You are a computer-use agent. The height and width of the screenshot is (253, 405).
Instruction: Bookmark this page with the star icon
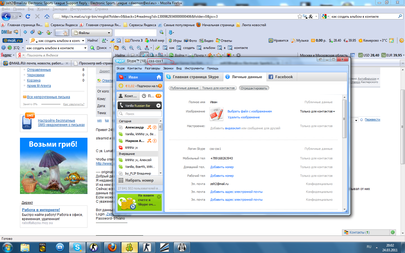click(300, 17)
